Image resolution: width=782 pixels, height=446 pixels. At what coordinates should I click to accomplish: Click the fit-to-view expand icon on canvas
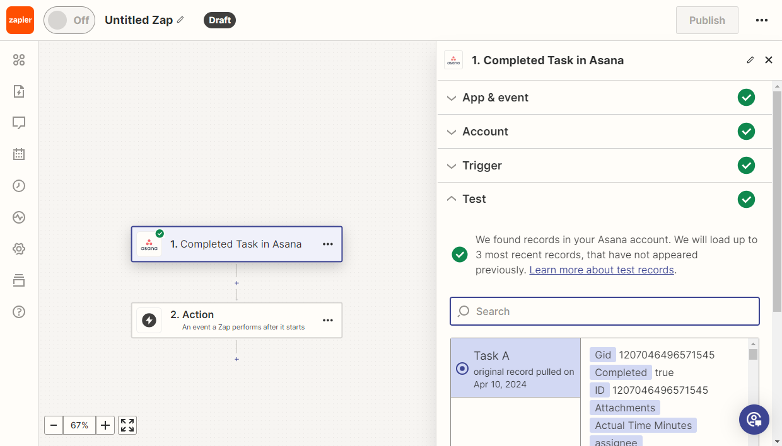127,425
